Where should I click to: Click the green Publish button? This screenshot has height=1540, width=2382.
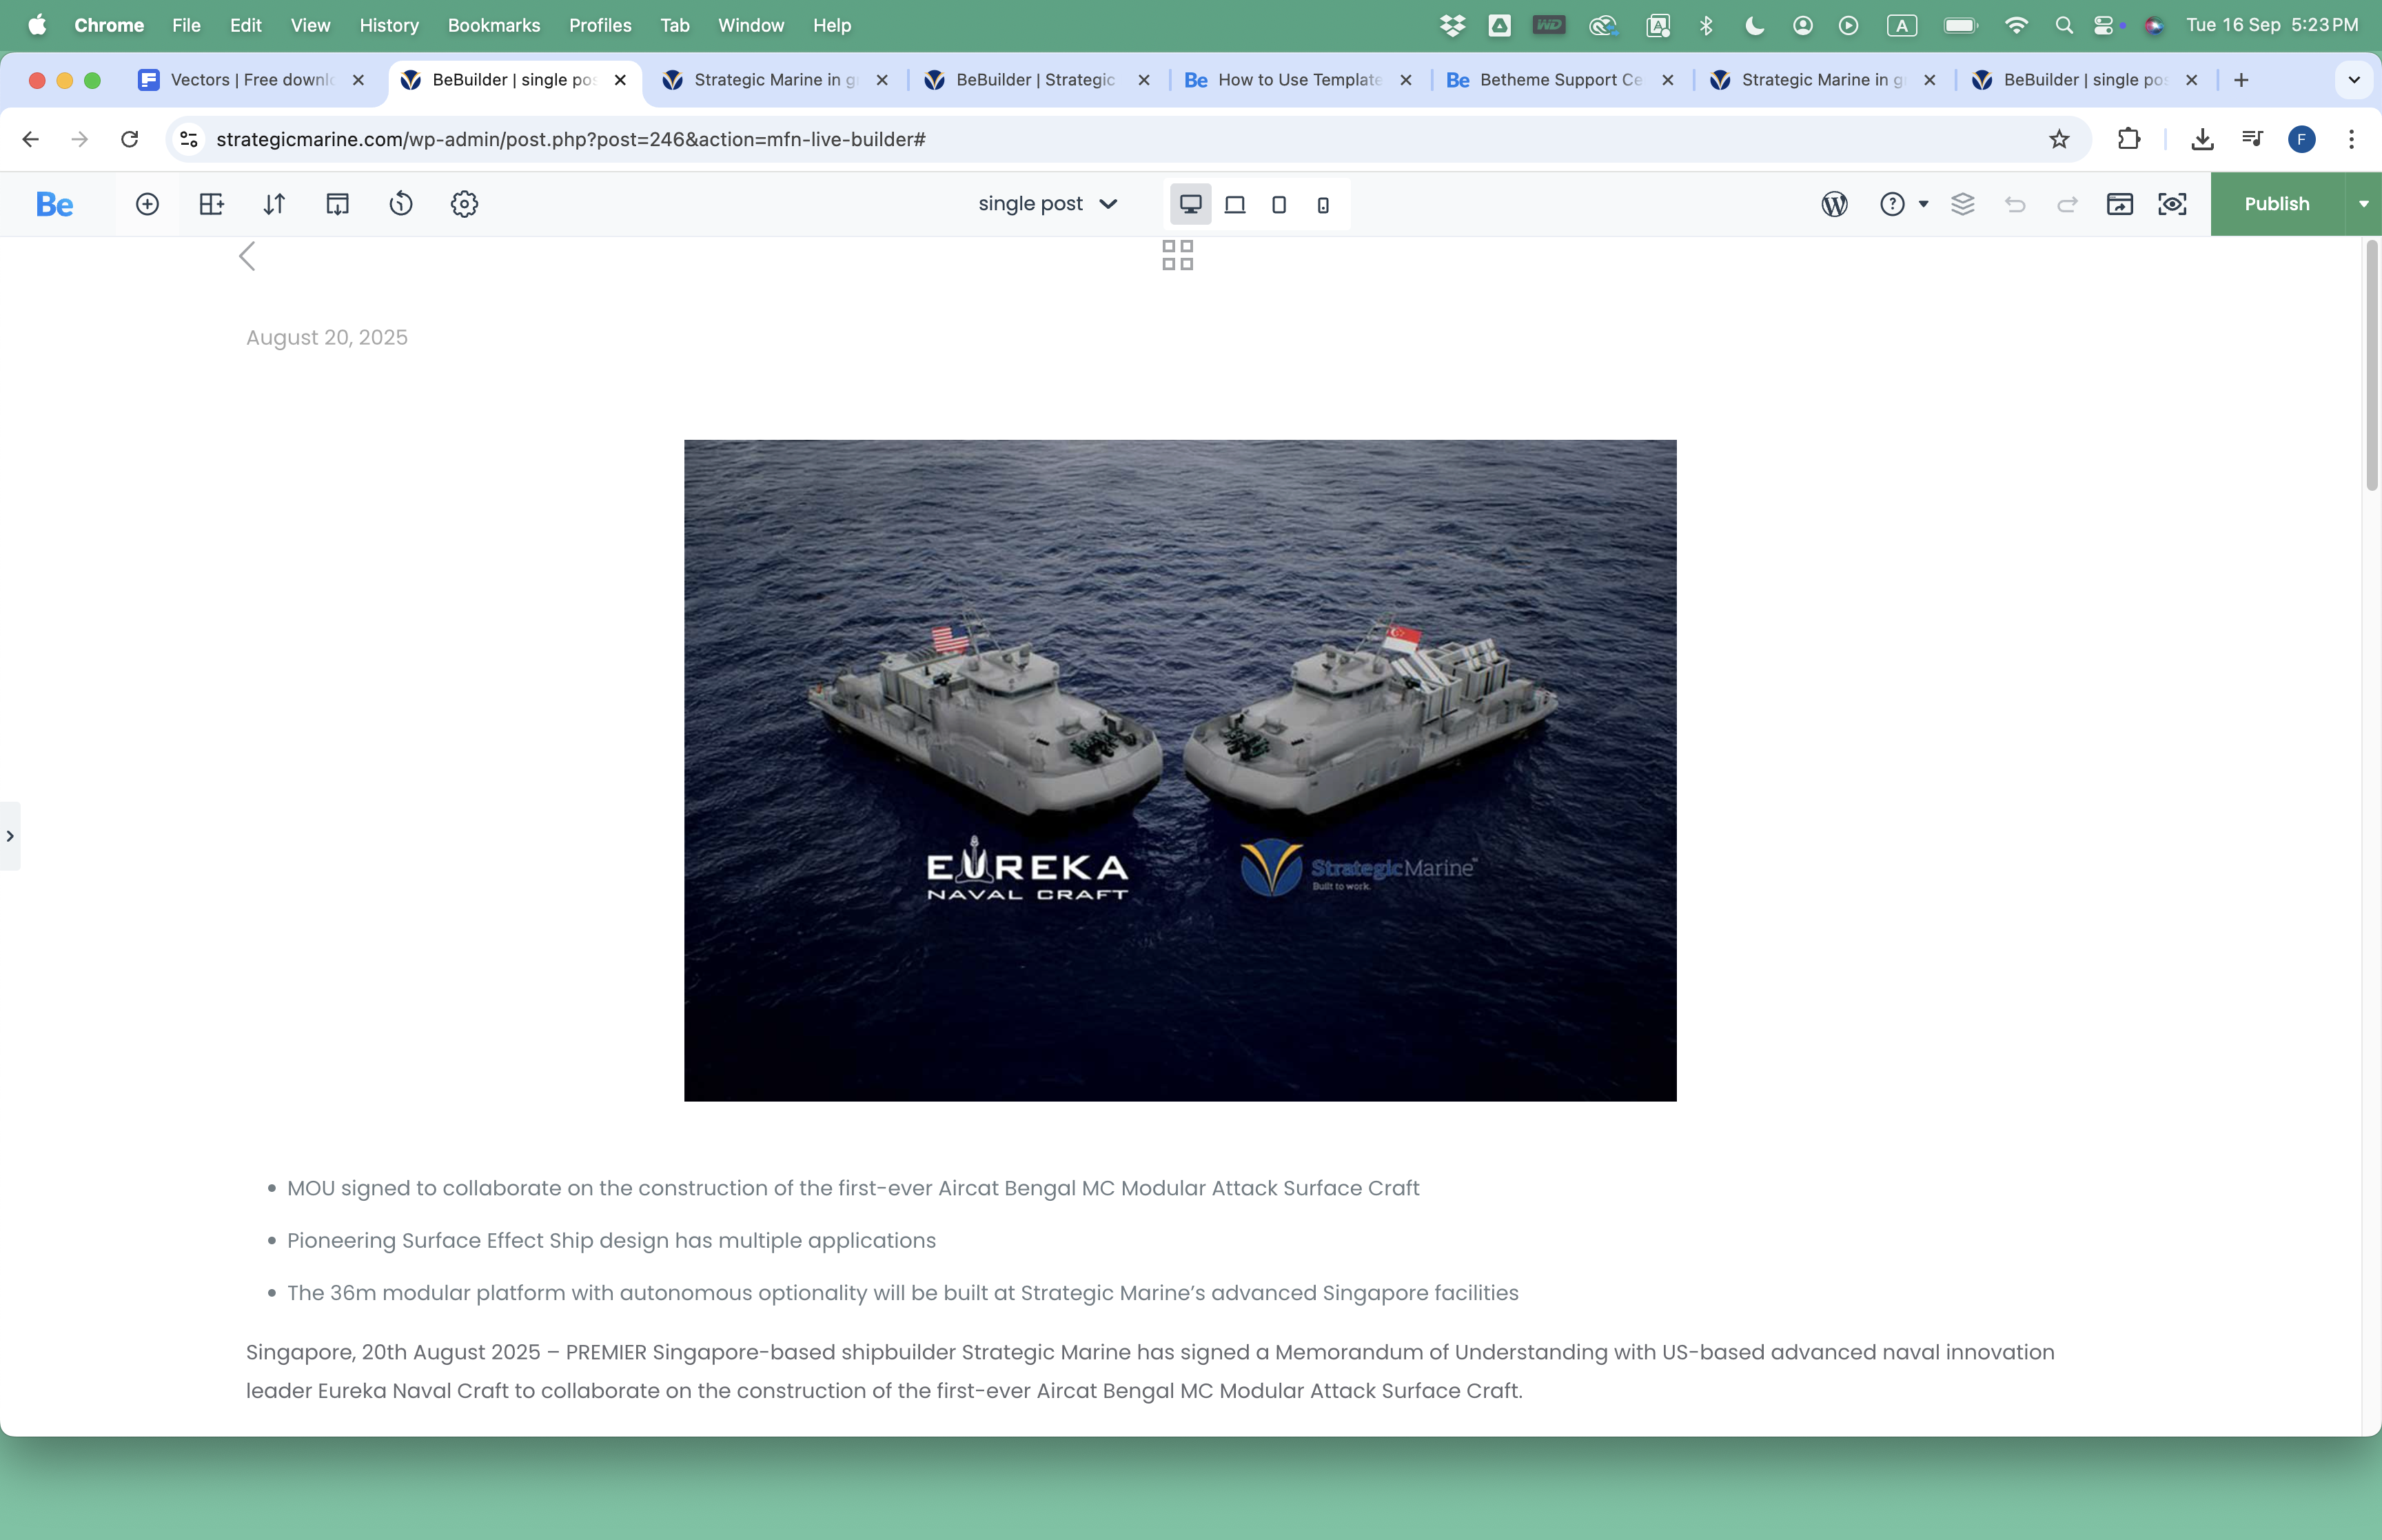coord(2277,204)
